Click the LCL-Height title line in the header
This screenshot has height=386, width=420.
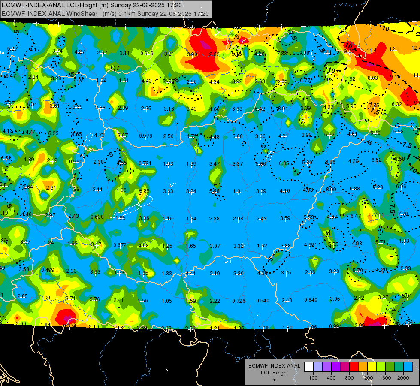coord(92,5)
